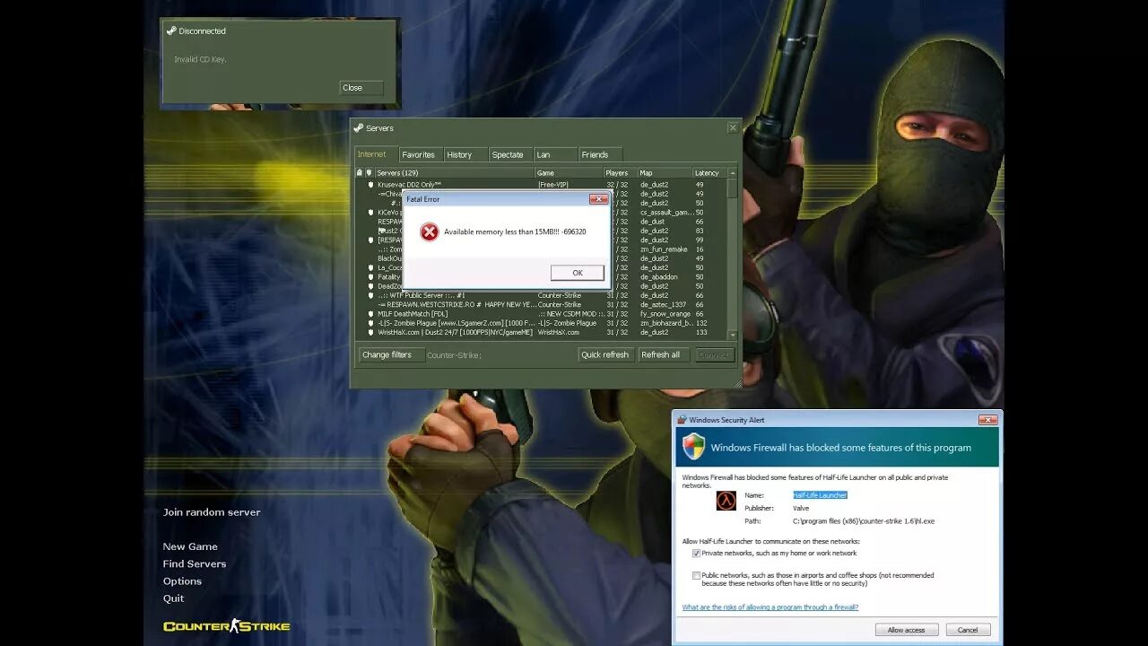Sort the server list by Players column
1148x646 pixels.
[x=620, y=172]
